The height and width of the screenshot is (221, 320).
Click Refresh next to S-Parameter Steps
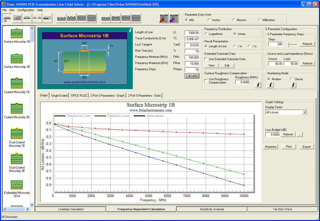pos(308,44)
